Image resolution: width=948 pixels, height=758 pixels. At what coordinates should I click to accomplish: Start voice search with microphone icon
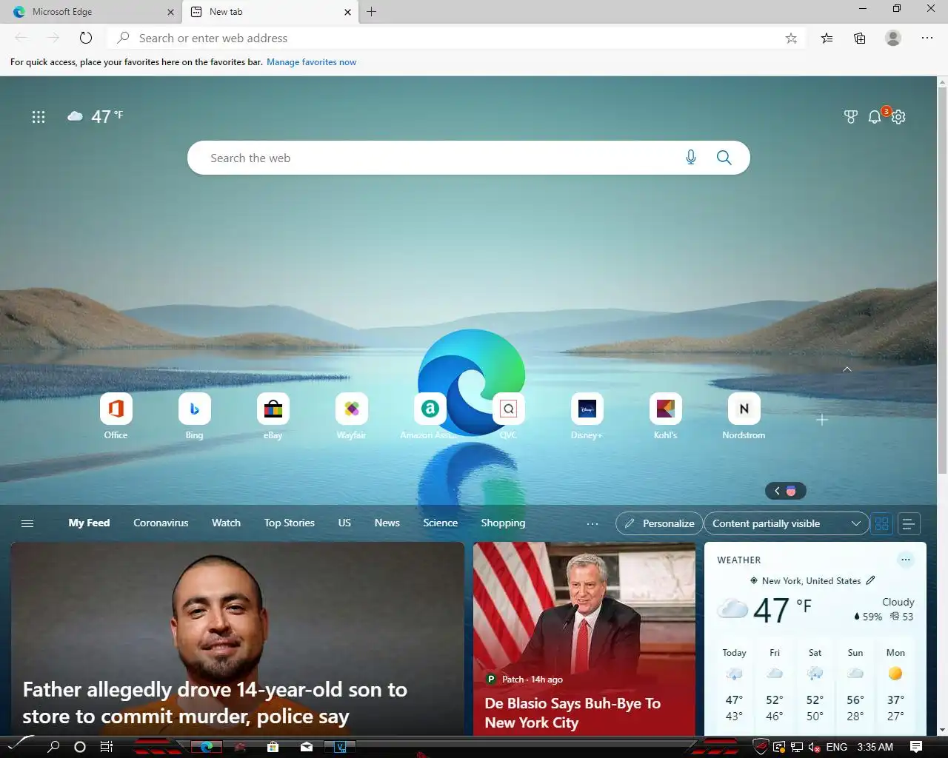(690, 158)
